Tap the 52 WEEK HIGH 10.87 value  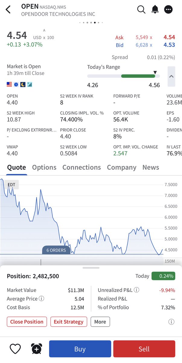[x=14, y=119]
